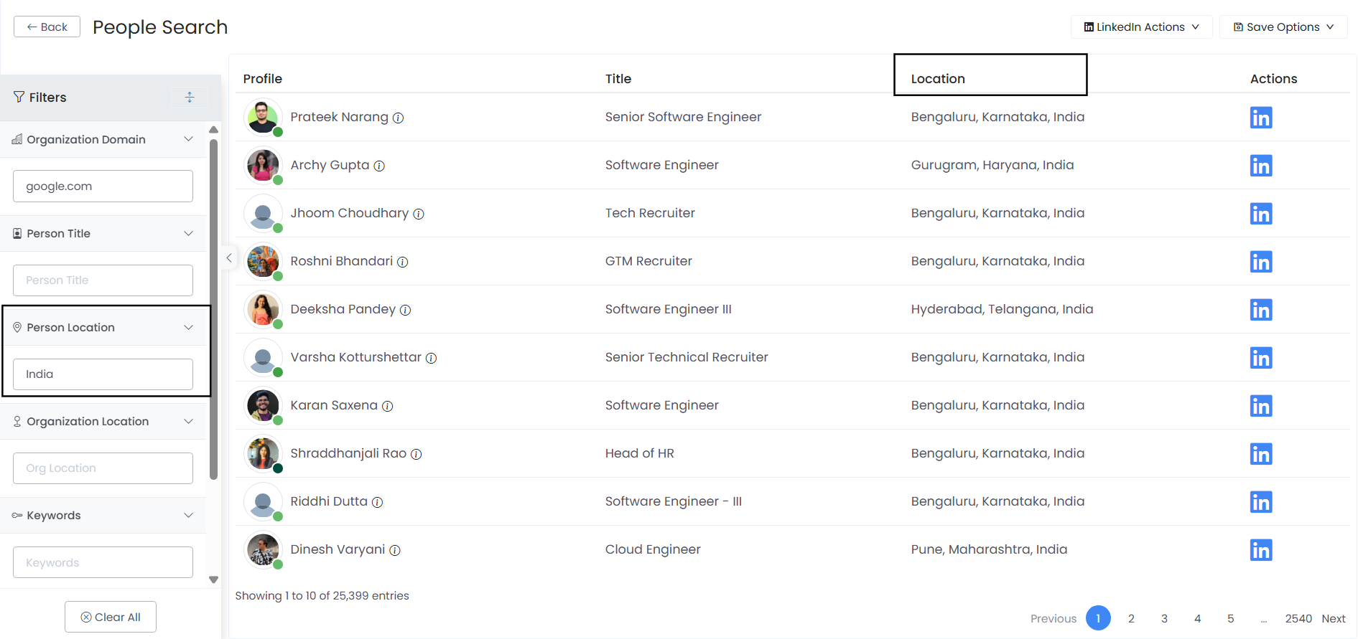The width and height of the screenshot is (1358, 639).
Task: Click the Person Title input field
Action: (103, 280)
